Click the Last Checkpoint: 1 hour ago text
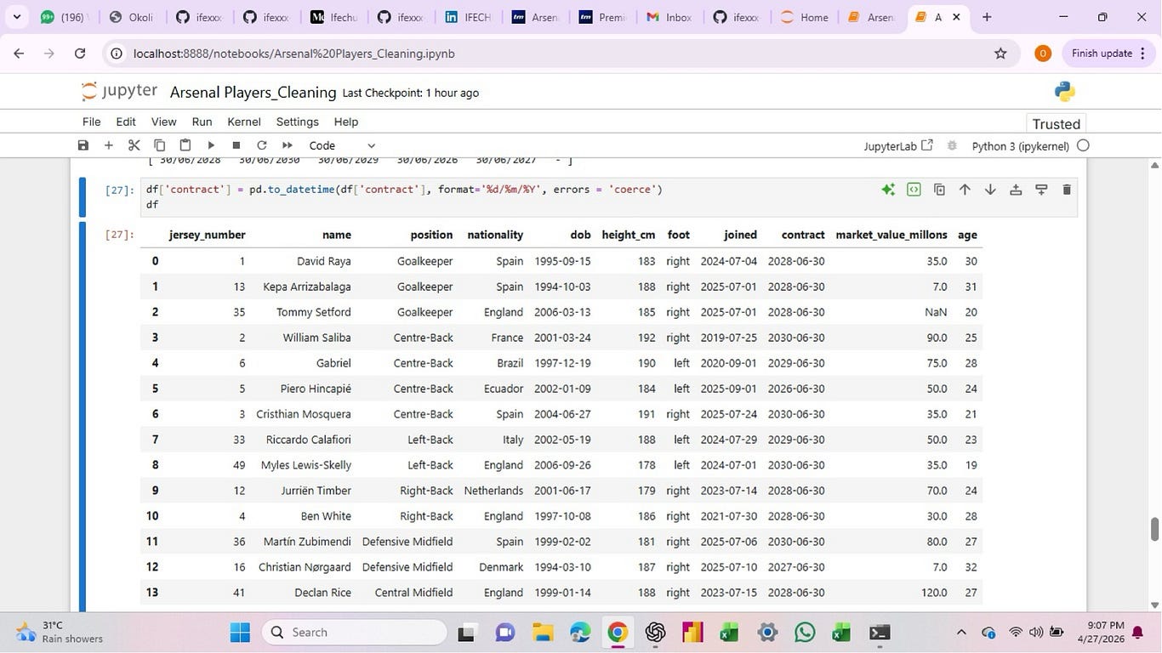The width and height of the screenshot is (1162, 653). [410, 93]
